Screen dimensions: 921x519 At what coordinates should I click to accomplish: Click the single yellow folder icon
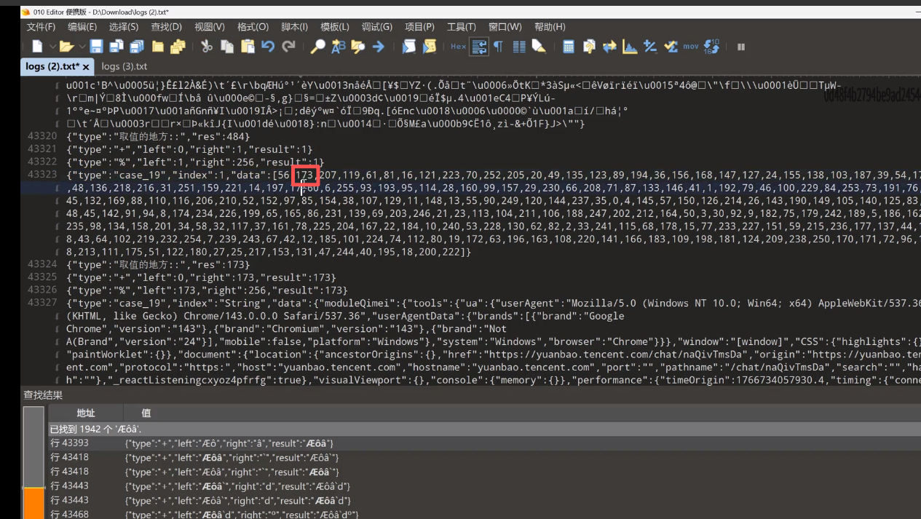tap(157, 47)
